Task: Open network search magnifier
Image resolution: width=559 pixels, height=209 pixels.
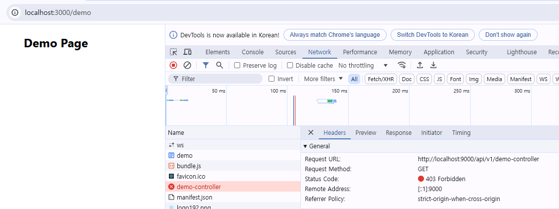Action: coord(220,65)
